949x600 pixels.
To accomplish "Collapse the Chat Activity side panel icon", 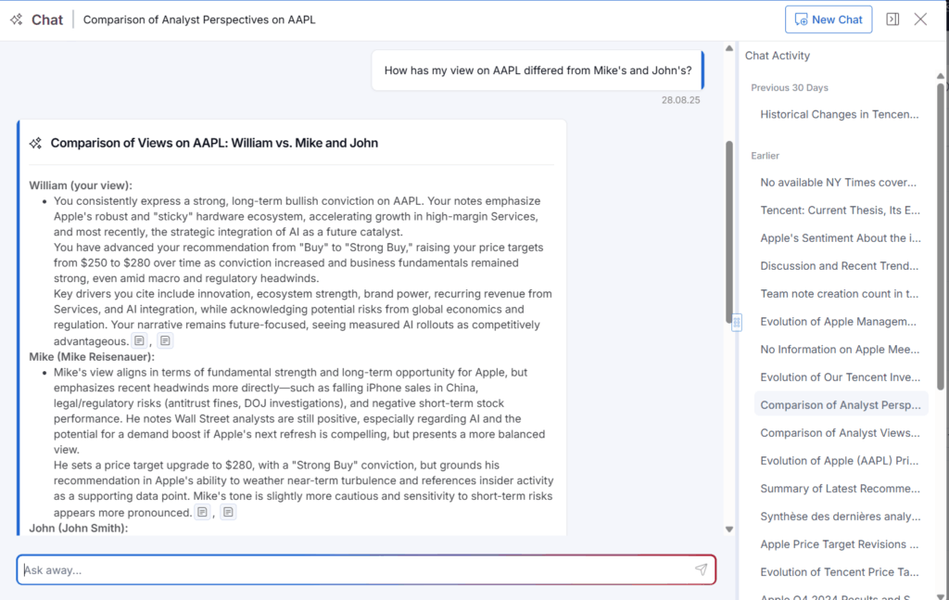I will tap(892, 19).
